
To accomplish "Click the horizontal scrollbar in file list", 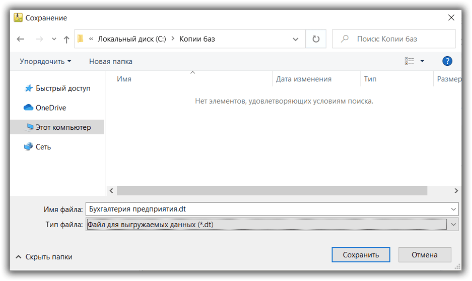I will tap(271, 191).
